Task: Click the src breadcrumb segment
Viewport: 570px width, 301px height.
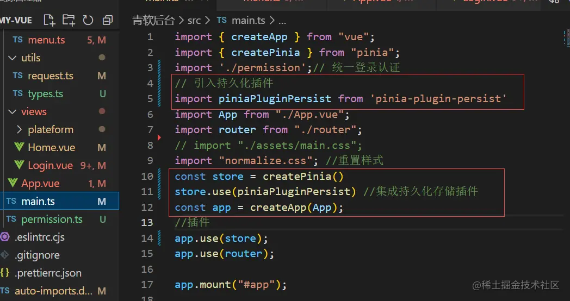Action: [194, 20]
